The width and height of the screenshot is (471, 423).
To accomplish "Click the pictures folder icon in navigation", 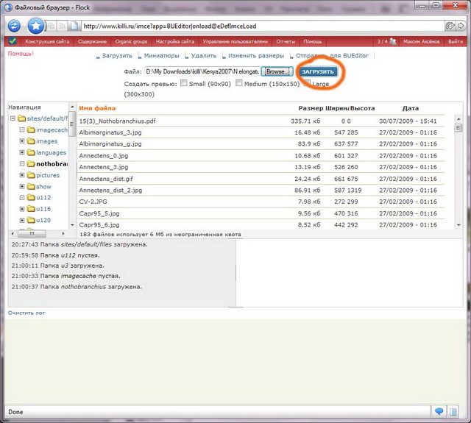I will [31, 175].
